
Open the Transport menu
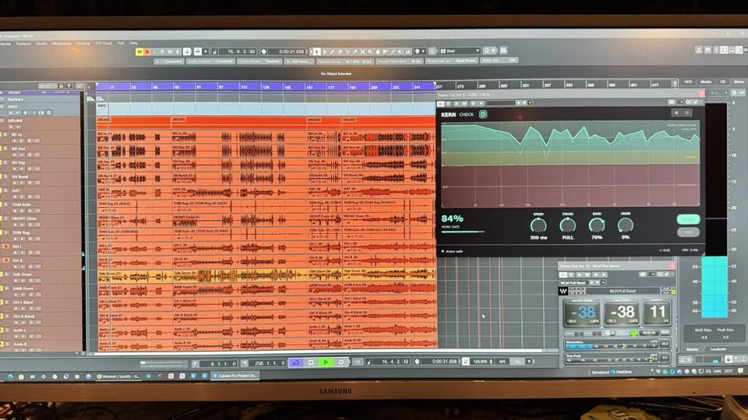[23, 44]
